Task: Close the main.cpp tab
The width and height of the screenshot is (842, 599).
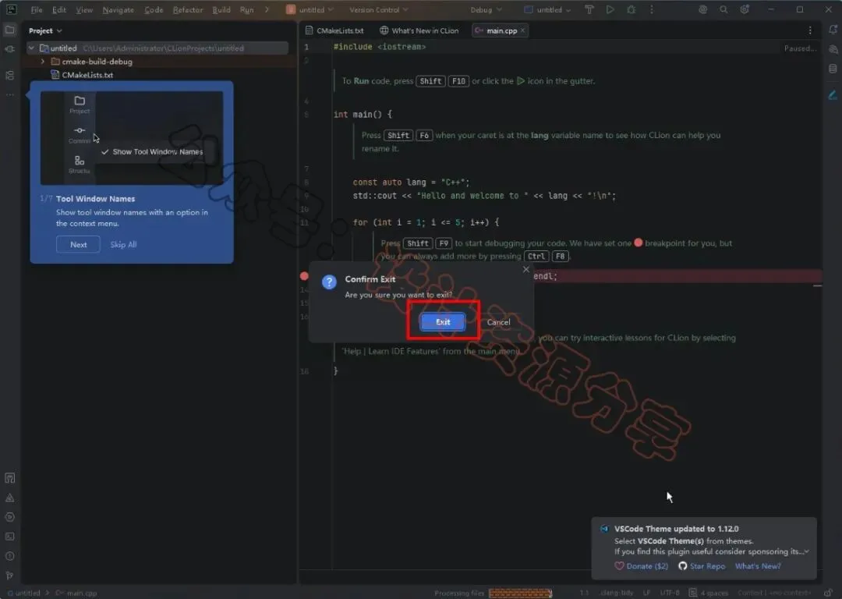Action: pos(522,30)
